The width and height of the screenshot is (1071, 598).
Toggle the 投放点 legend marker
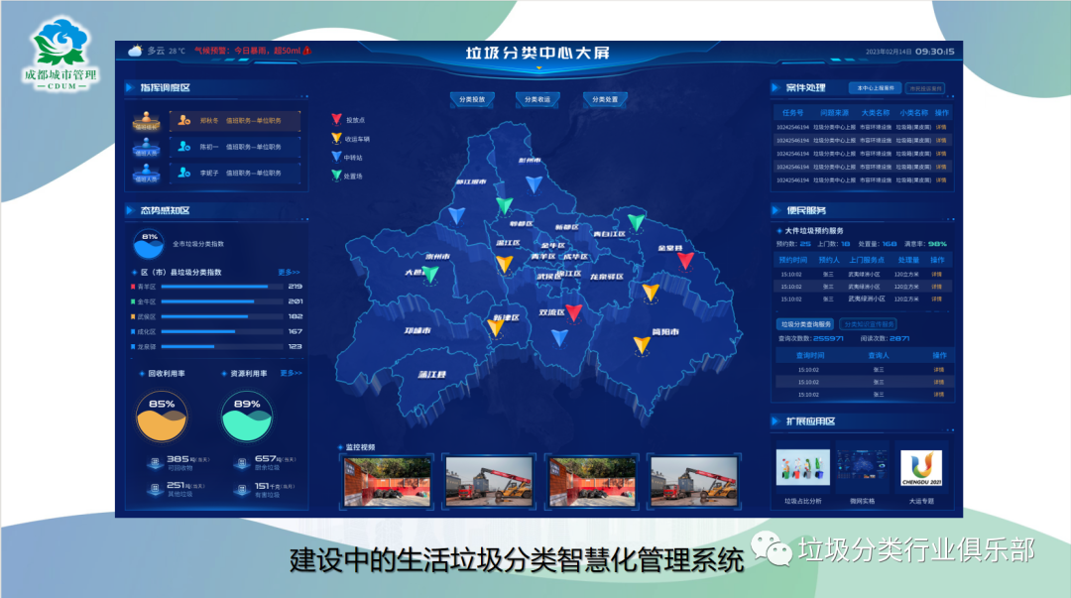(337, 120)
